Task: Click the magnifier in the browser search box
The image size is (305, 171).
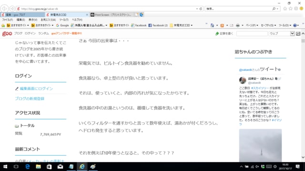Action: 274,9
